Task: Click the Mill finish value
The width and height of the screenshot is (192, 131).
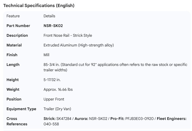Action: [x=46, y=55]
